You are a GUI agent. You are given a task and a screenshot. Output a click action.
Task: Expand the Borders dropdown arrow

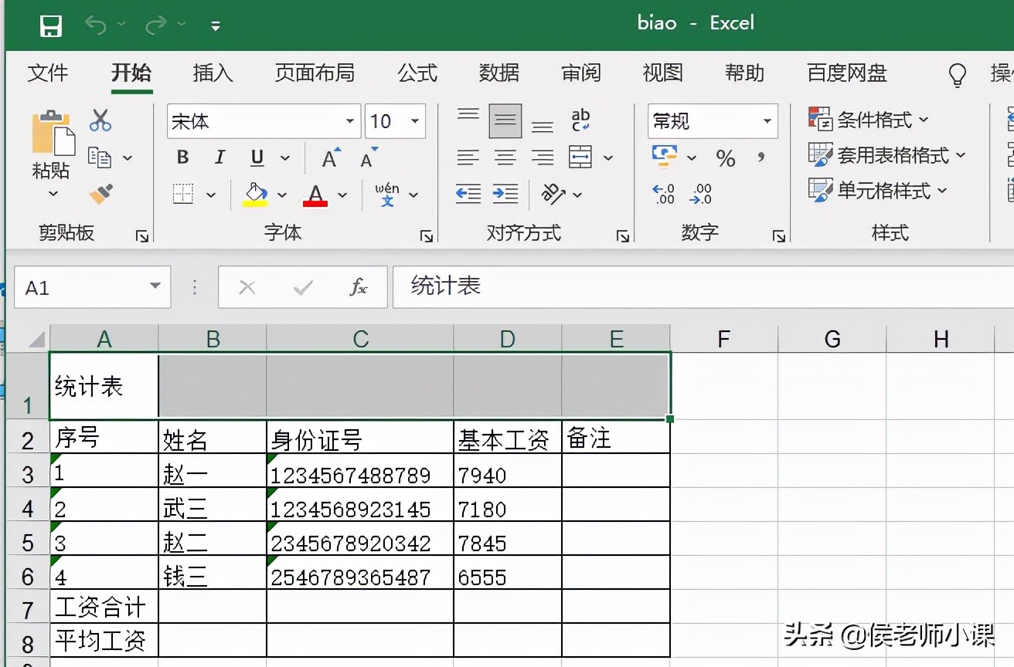211,195
